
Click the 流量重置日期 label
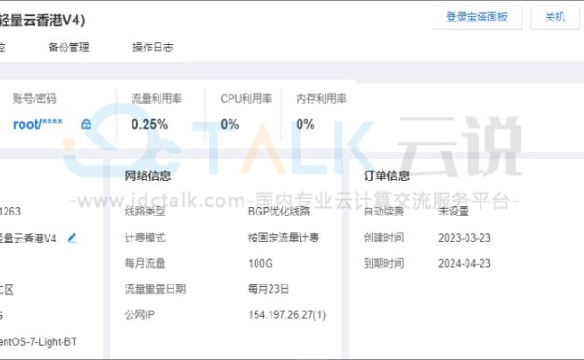[x=155, y=289]
